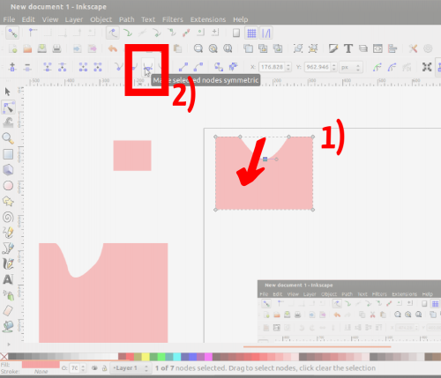Toggle snapping to grid button
The height and width of the screenshot is (378, 441).
click(251, 33)
